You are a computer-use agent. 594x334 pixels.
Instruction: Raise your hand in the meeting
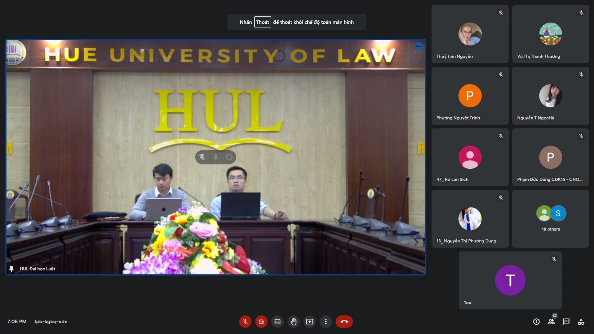(294, 322)
